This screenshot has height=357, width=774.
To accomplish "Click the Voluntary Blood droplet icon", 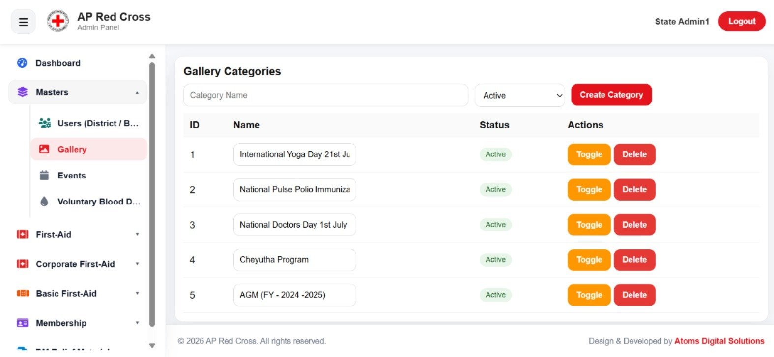I will coord(44,202).
